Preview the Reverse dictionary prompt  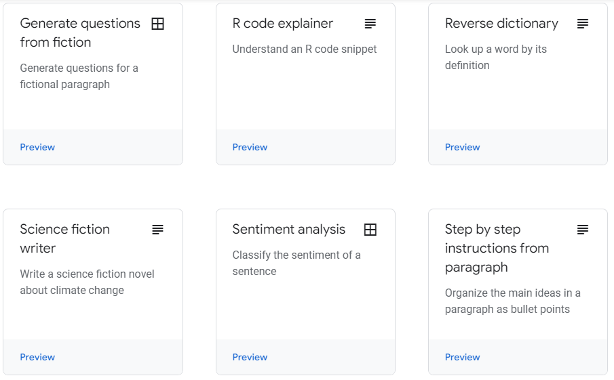tap(463, 148)
